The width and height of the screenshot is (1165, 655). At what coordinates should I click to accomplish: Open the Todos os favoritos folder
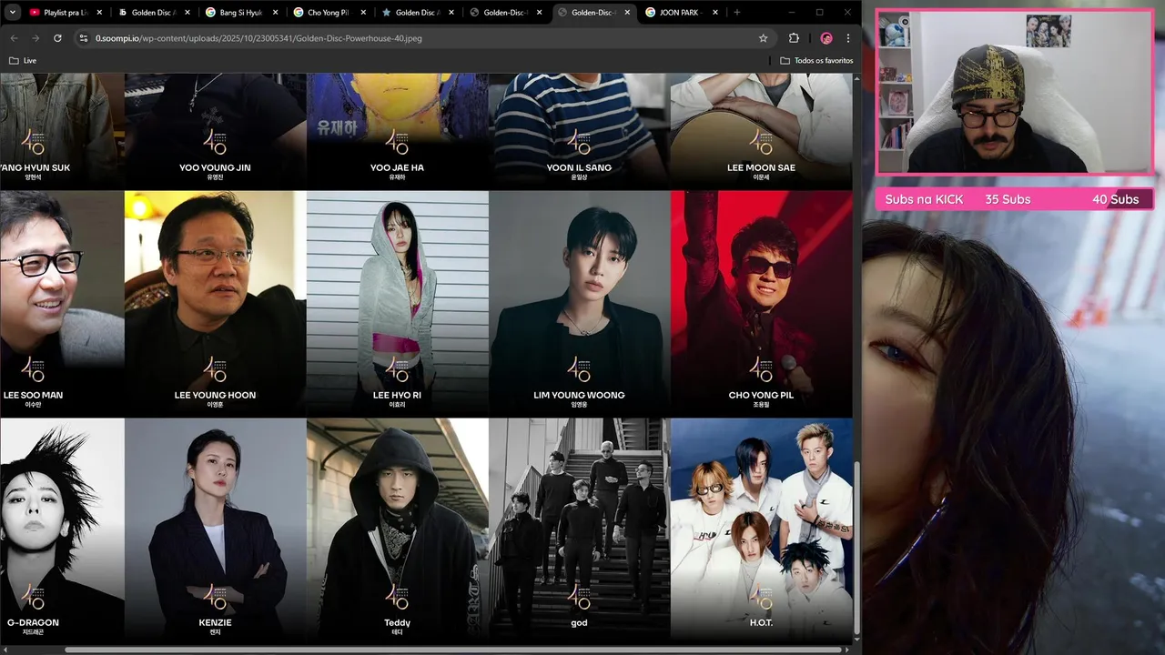[x=816, y=61]
